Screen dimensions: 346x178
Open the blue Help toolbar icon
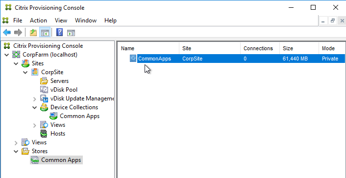tap(60, 33)
